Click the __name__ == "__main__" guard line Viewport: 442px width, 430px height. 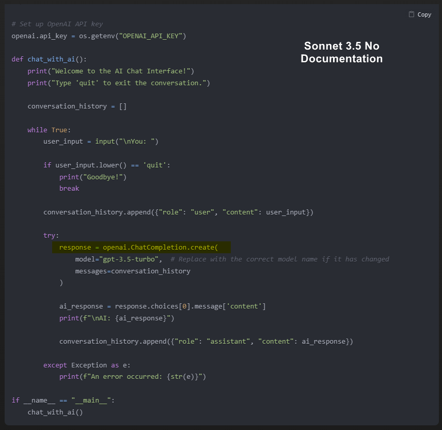(x=62, y=400)
